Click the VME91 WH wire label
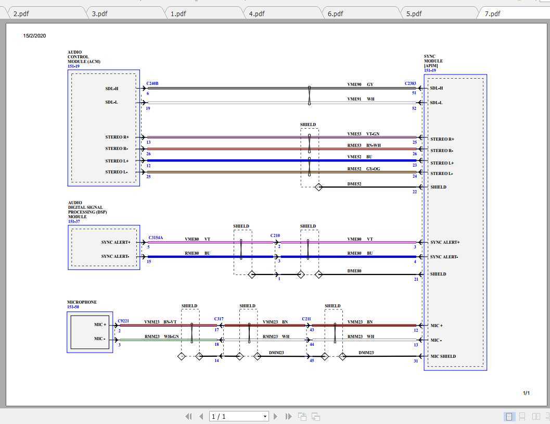Screen dimensions: 550x424 coord(361,99)
